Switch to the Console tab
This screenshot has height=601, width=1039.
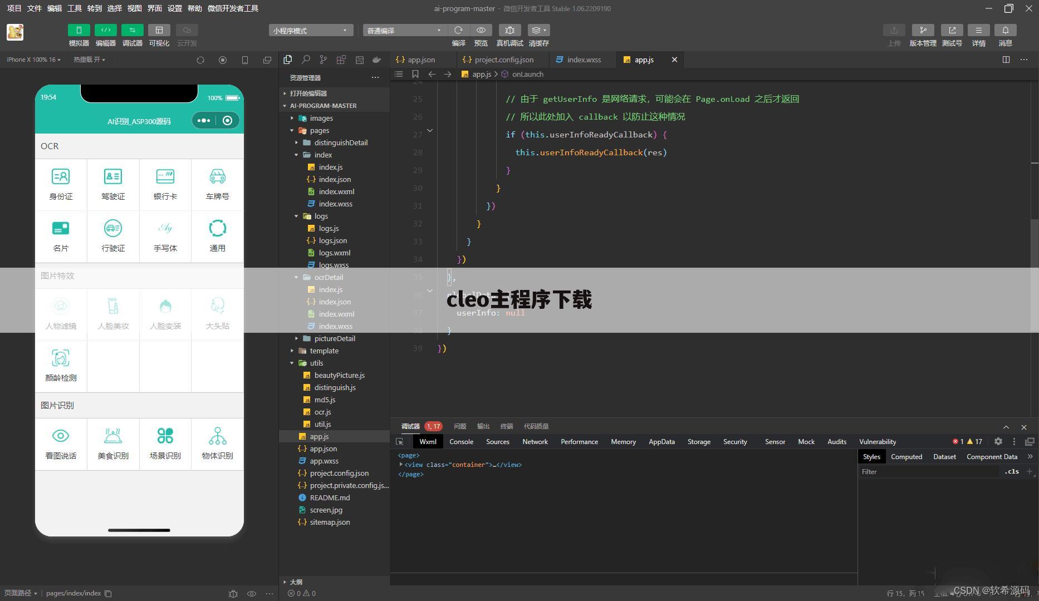[461, 442]
